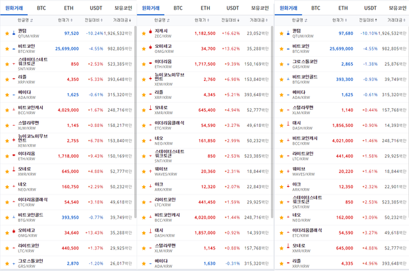Click candle icon for 웨이브 priced 20,360
Viewport: 409px width, 271px height.
tap(151, 171)
